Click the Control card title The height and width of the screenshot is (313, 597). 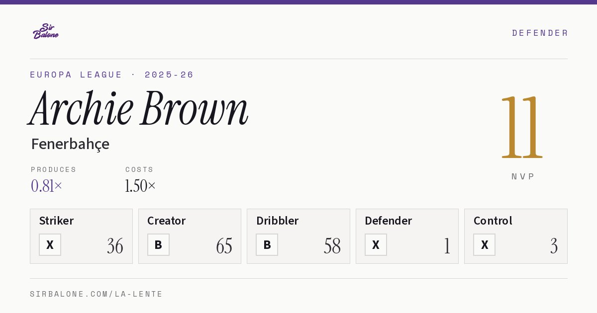click(493, 221)
